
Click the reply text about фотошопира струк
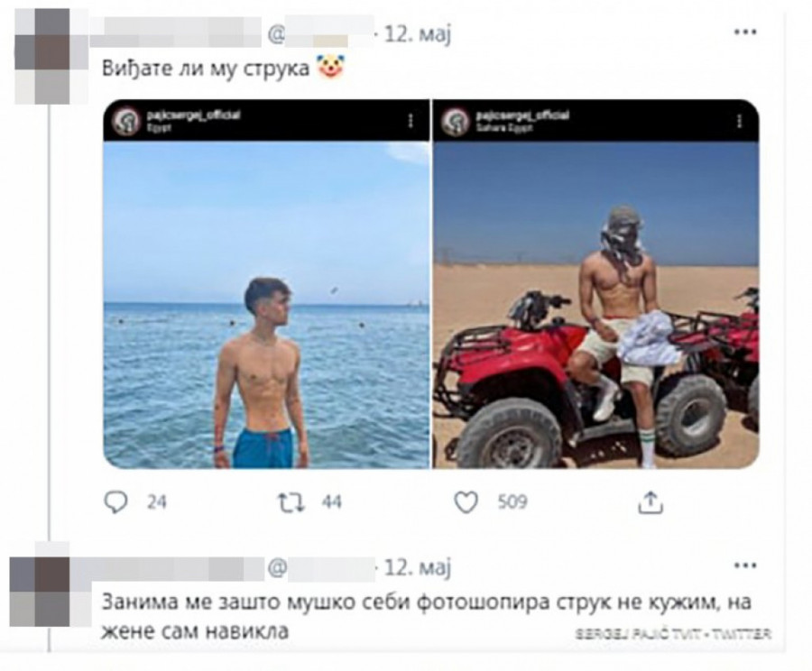[426, 617]
